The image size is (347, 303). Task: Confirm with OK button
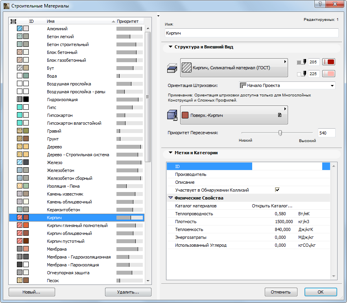coord(321,292)
